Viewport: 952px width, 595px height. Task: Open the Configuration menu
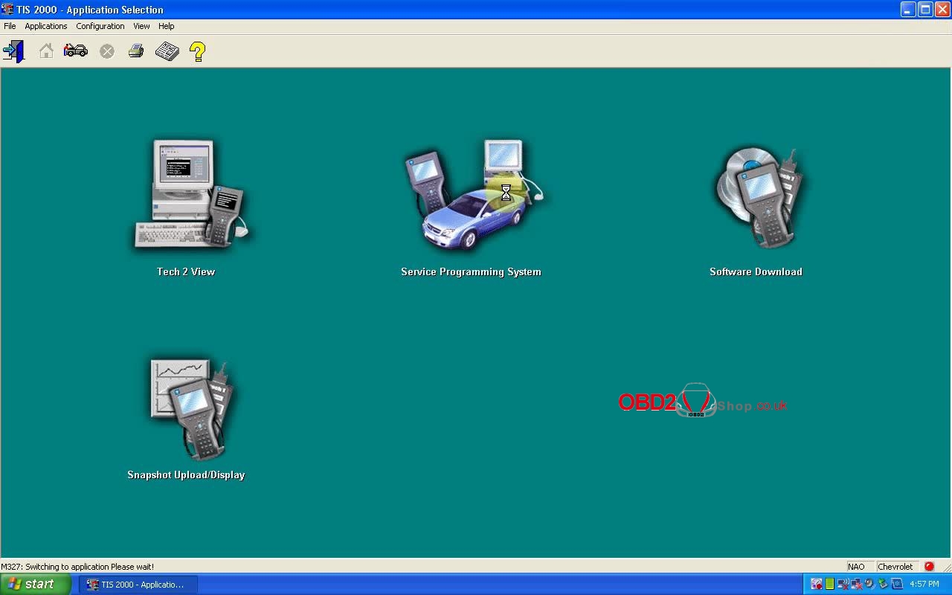(x=100, y=26)
